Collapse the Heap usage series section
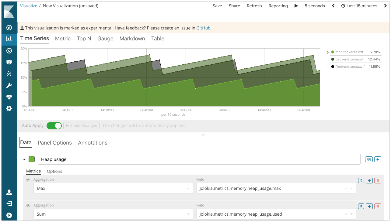The width and height of the screenshot is (391, 222). coord(24,159)
